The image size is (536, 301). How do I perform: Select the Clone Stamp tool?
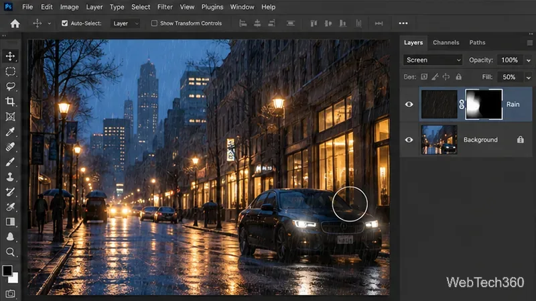(10, 176)
